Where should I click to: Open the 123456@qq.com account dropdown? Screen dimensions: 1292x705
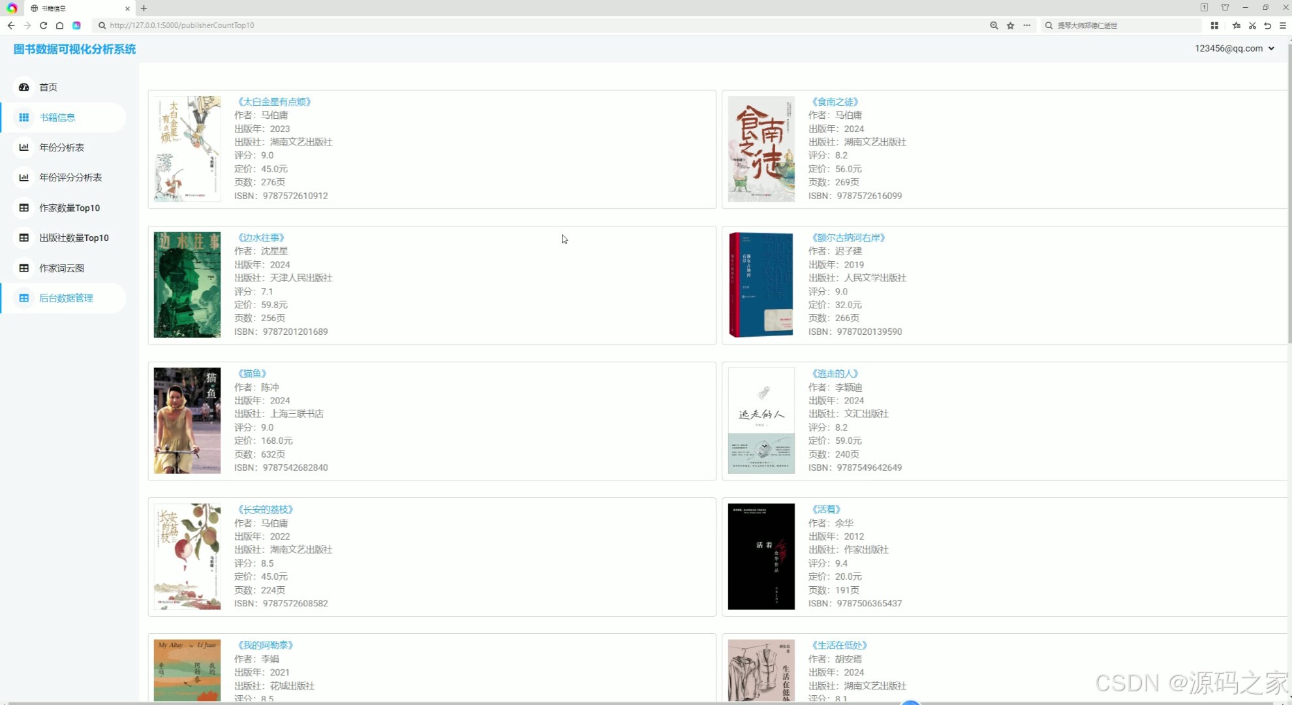click(x=1234, y=48)
